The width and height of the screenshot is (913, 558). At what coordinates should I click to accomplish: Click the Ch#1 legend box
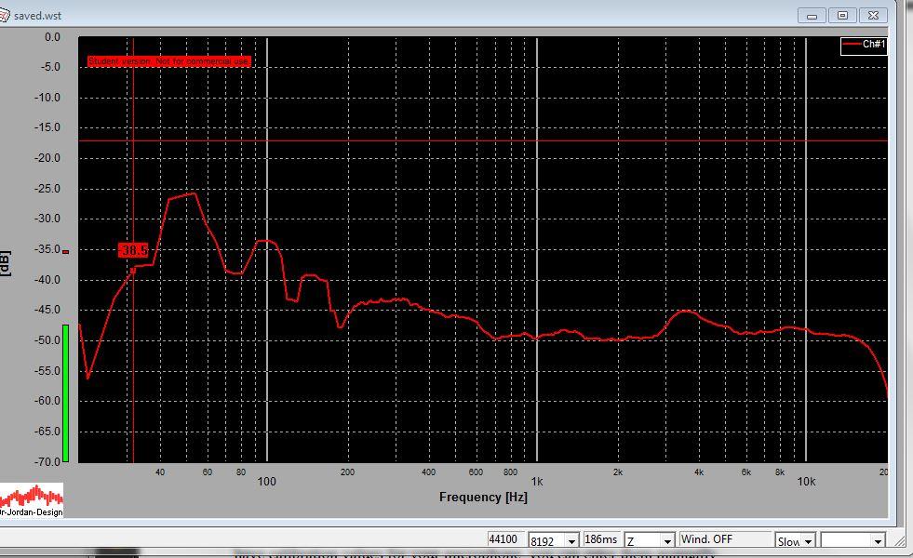863,45
